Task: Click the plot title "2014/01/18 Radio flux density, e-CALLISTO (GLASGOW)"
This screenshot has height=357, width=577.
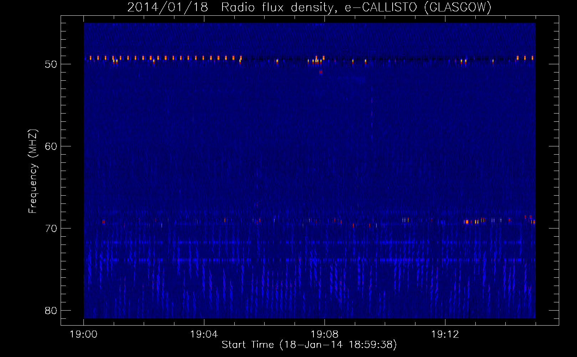Action: click(309, 7)
